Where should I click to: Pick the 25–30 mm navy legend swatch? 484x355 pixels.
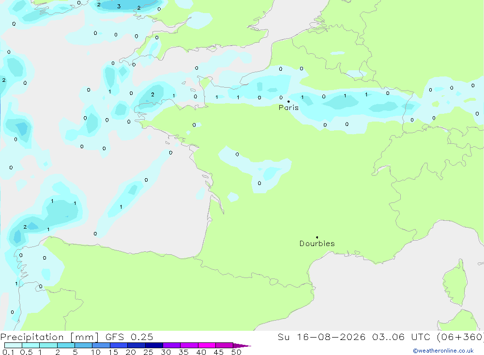154,345
